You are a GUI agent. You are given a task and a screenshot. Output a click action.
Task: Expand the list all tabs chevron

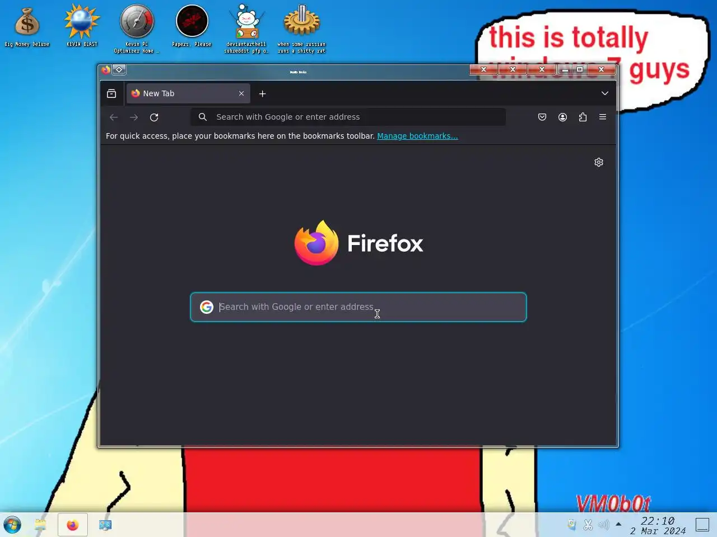point(605,93)
